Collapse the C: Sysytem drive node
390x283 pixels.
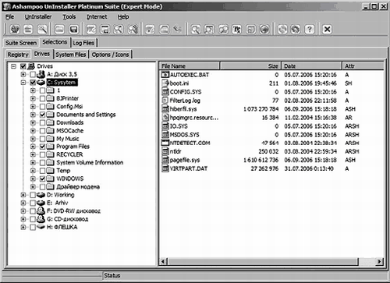click(23, 83)
